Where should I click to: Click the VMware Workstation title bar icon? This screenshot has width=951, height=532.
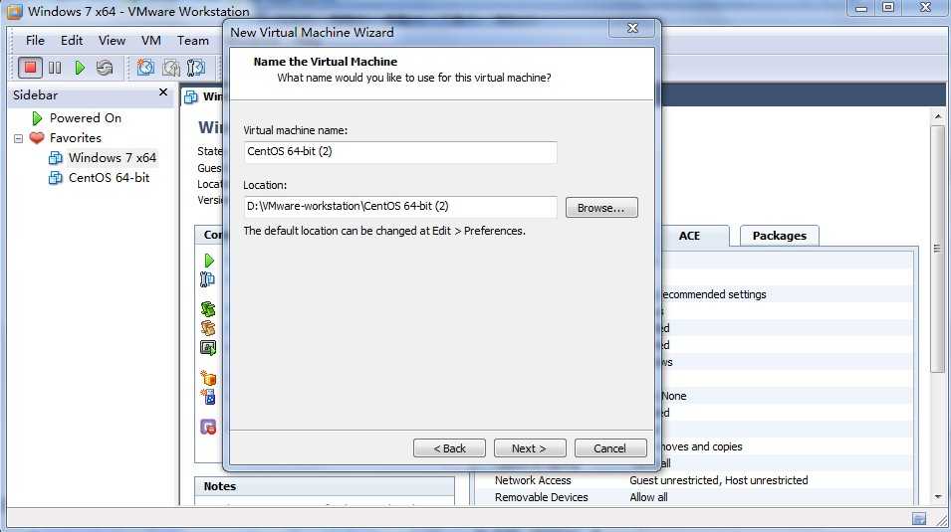(14, 11)
